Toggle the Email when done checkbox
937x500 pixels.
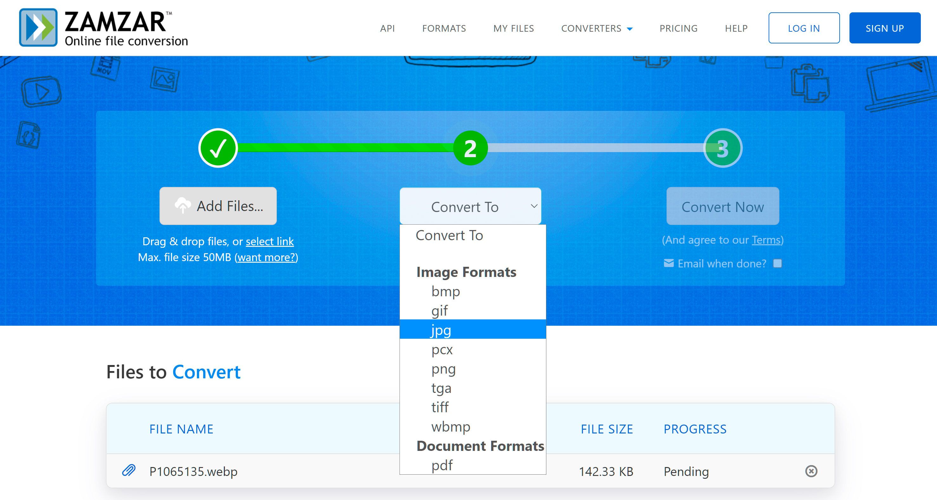(x=777, y=263)
